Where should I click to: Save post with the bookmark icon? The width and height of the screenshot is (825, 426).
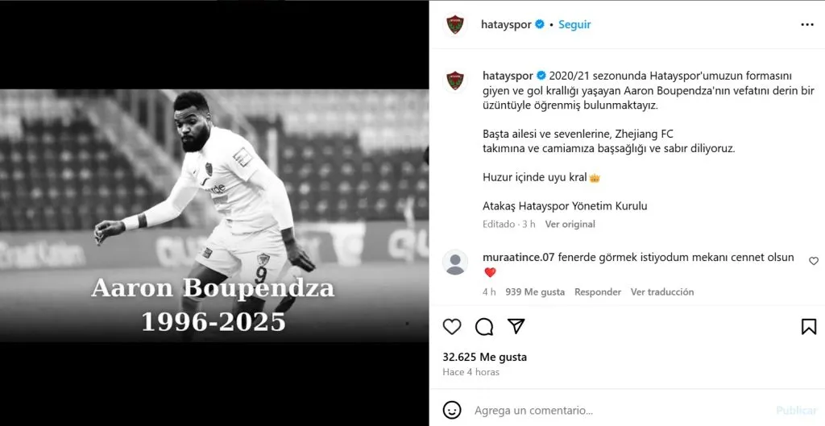[x=809, y=327]
